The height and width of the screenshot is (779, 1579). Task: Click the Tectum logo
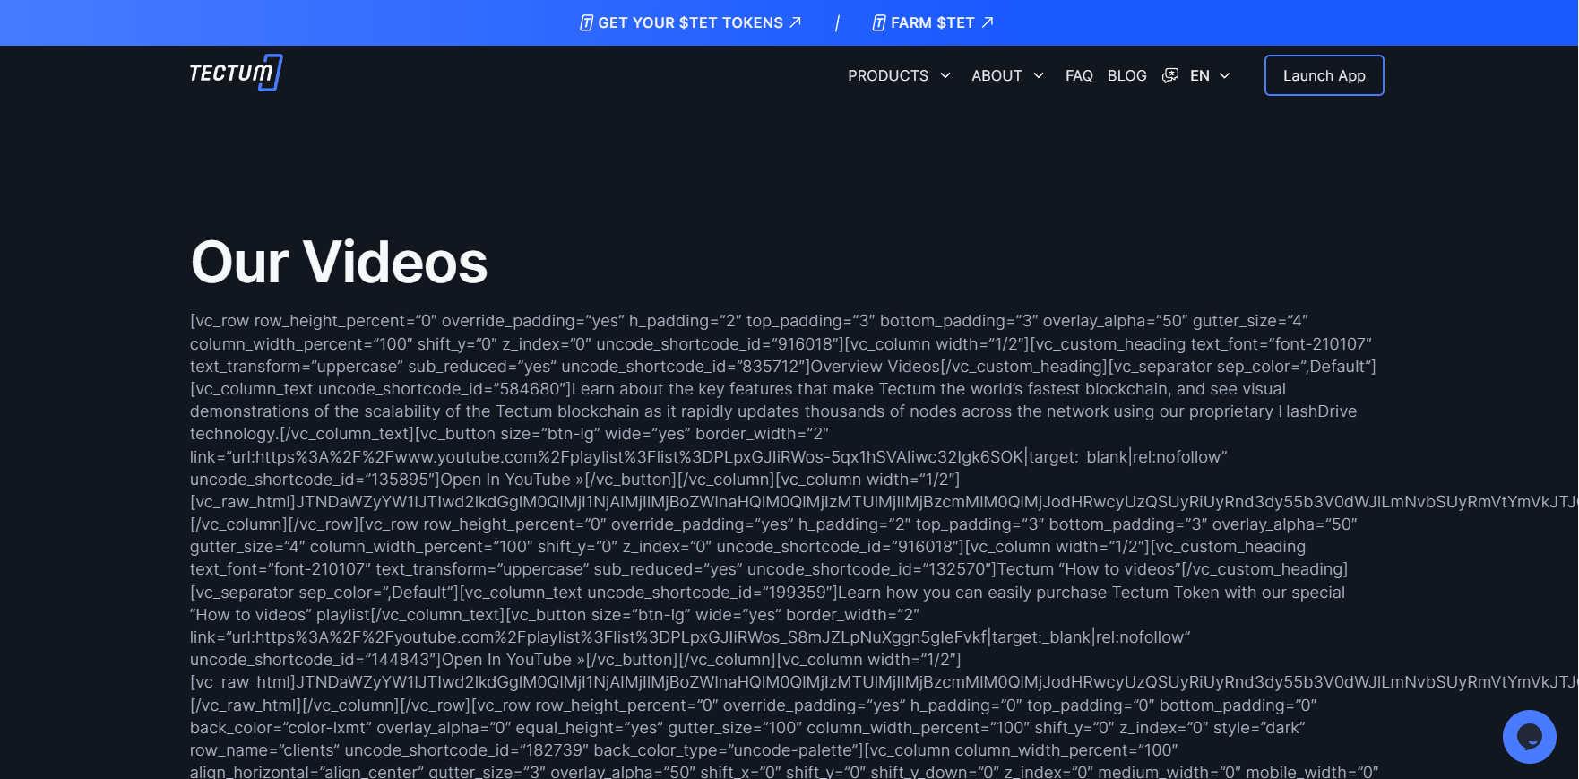(236, 73)
